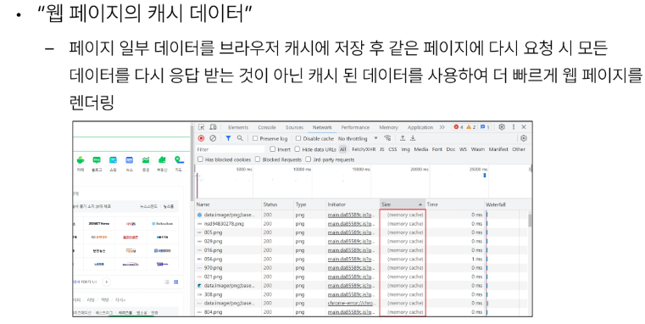Check the Invert filter checkbox
Screen dimensions: 645x324
(272, 149)
